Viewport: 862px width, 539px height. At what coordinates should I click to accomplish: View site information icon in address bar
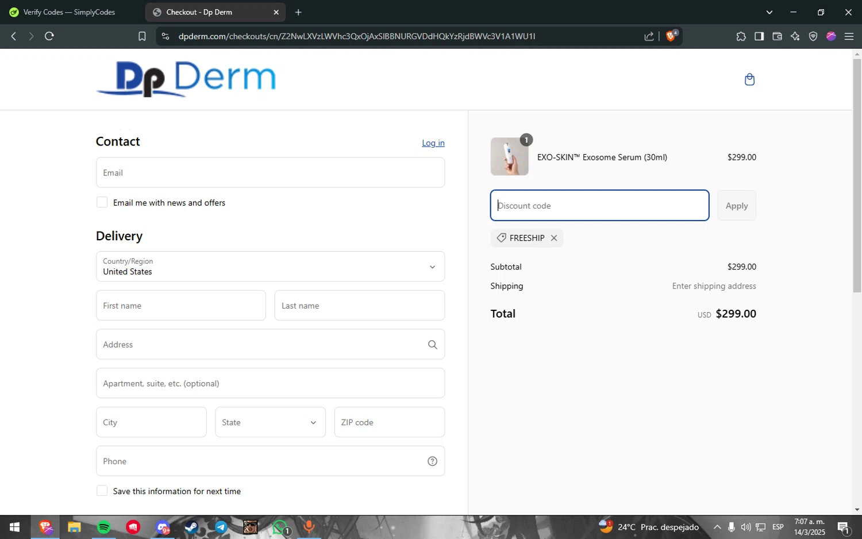[x=165, y=36]
